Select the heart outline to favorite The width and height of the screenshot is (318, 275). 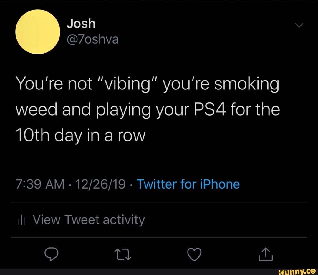pyautogui.click(x=194, y=255)
